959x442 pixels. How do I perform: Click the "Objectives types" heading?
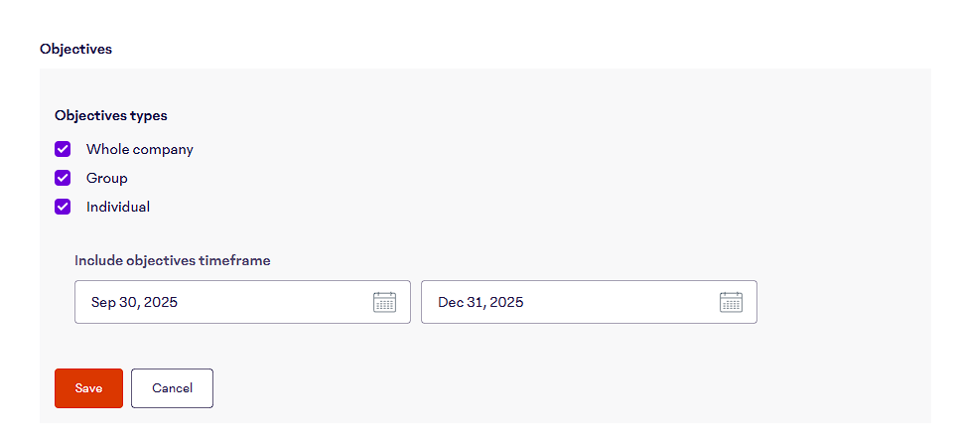pos(111,115)
